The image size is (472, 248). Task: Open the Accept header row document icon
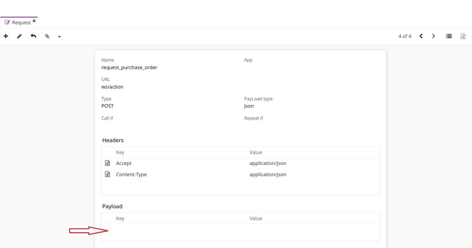click(107, 163)
